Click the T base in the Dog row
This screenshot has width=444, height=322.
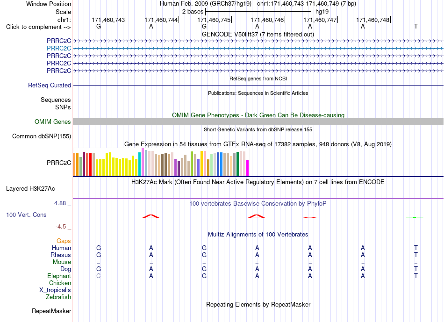point(415,269)
